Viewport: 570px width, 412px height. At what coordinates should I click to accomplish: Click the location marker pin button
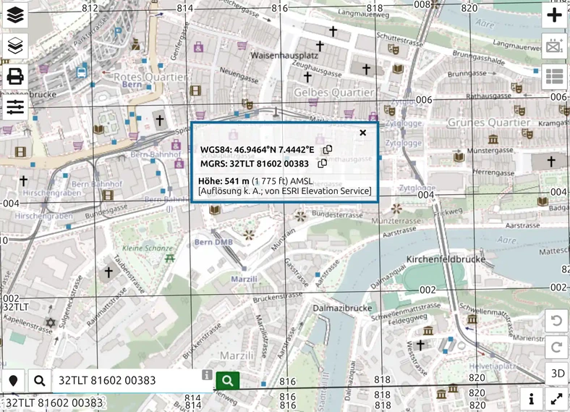[x=13, y=381]
